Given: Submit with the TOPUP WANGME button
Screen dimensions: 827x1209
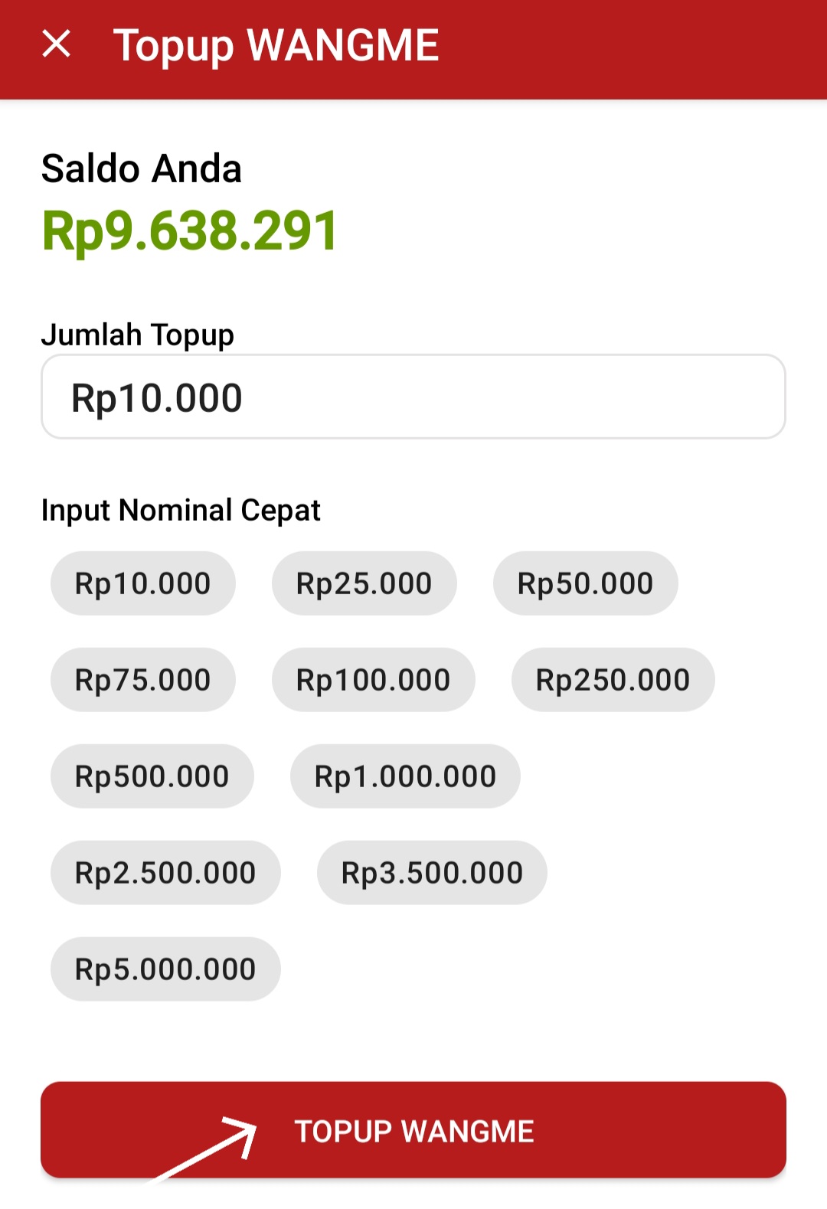Looking at the screenshot, I should (413, 1130).
